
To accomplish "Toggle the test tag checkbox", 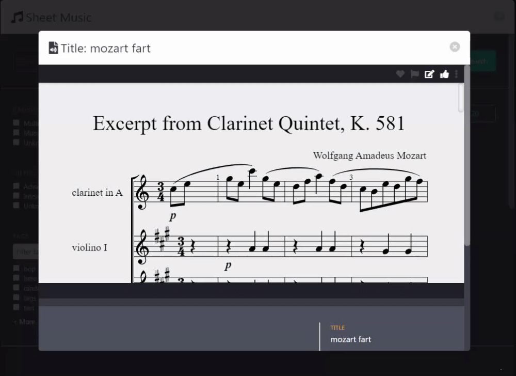I will (16, 307).
